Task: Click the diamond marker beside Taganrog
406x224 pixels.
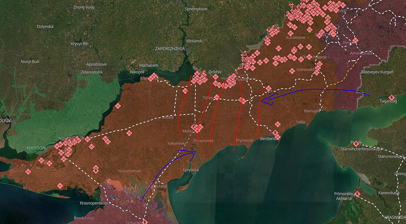Action: point(392,98)
